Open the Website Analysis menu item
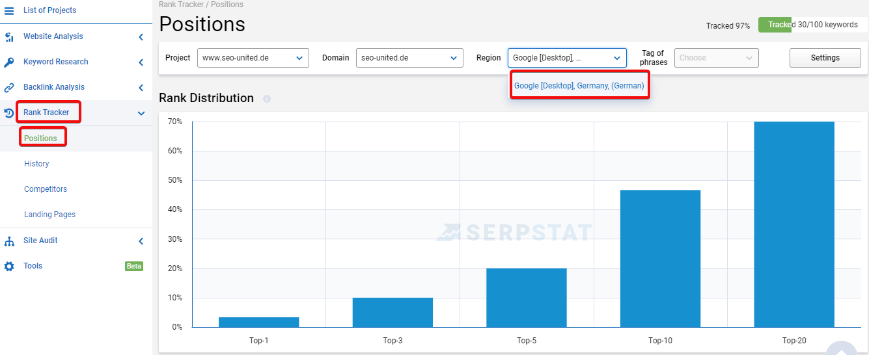 [53, 36]
